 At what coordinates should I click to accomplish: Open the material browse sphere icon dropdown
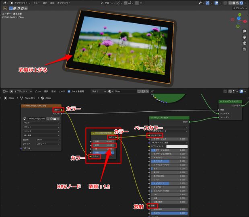(111, 91)
